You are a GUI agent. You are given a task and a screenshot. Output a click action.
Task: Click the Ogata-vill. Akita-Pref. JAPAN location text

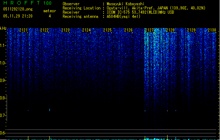pos(156,8)
